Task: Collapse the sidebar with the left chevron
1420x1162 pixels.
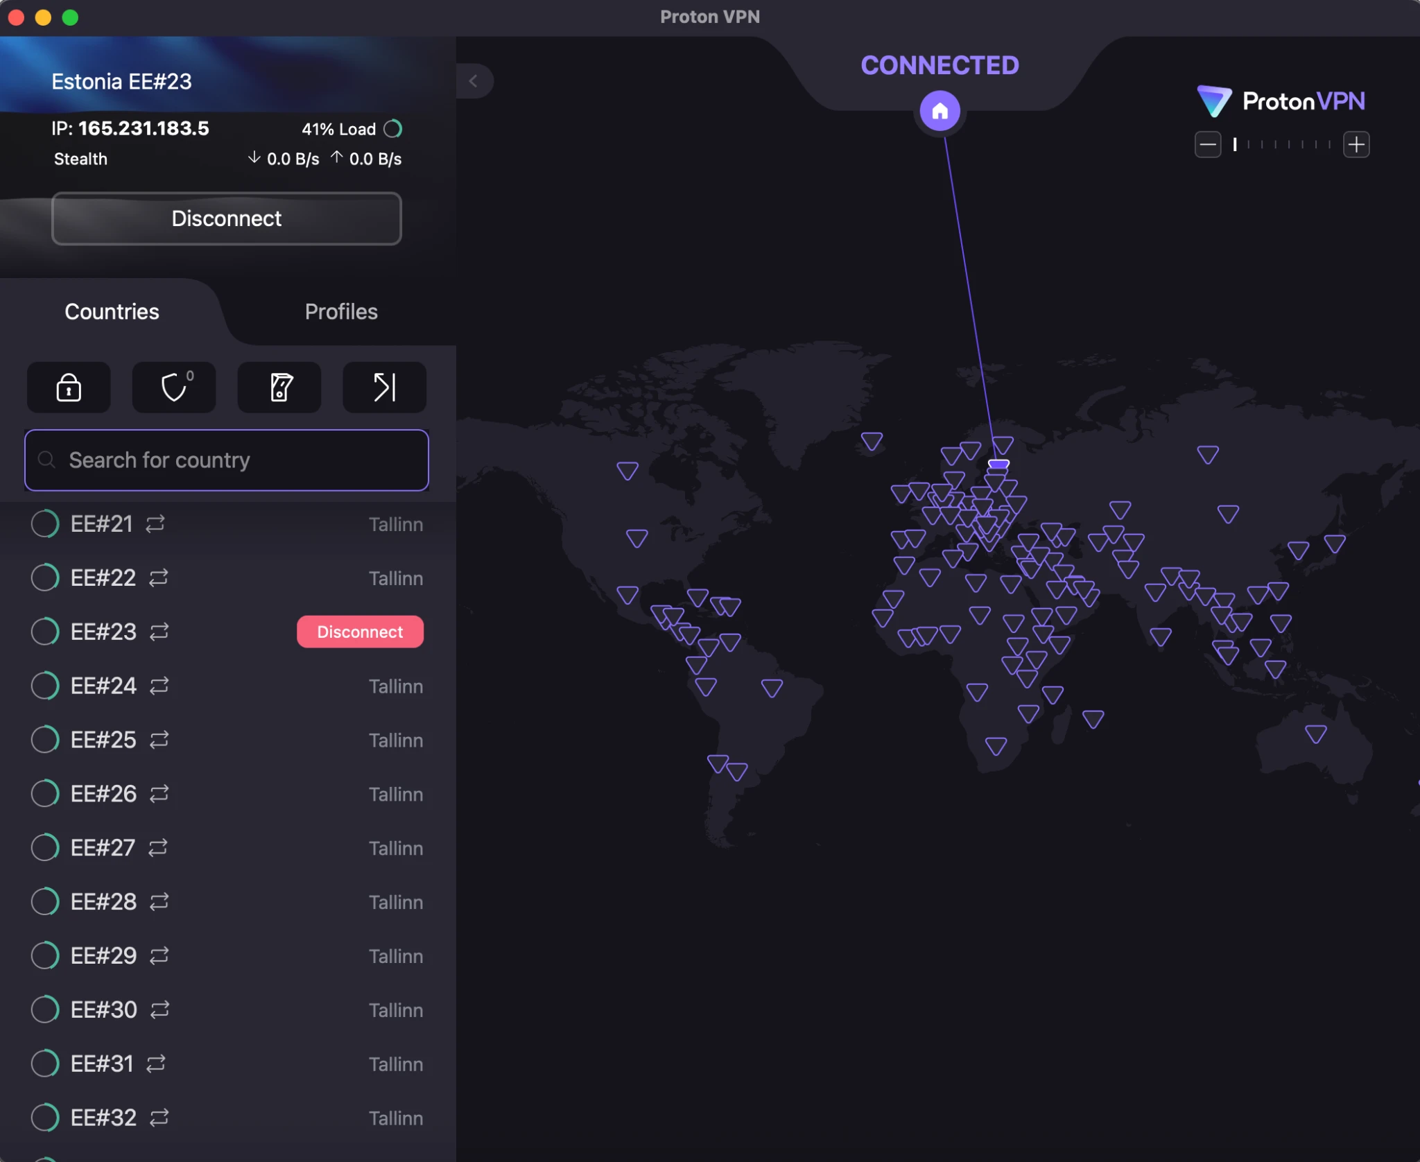Action: pyautogui.click(x=474, y=81)
